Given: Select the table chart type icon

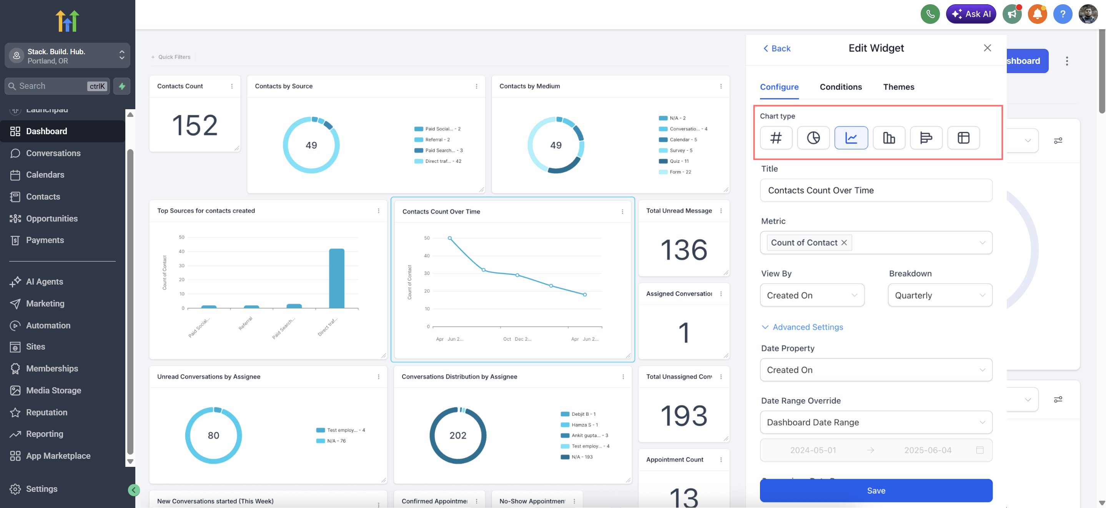Looking at the screenshot, I should point(963,138).
